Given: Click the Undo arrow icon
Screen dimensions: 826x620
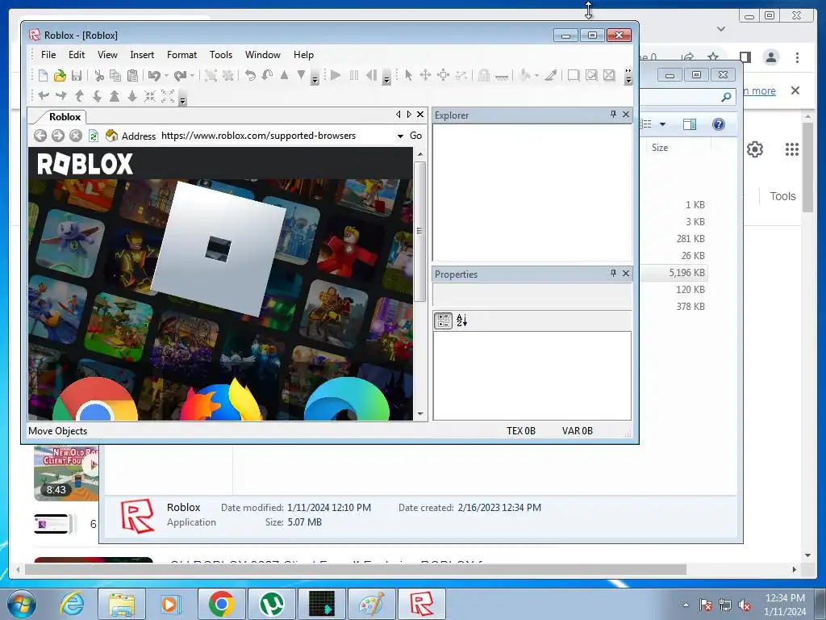Looking at the screenshot, I should 154,75.
